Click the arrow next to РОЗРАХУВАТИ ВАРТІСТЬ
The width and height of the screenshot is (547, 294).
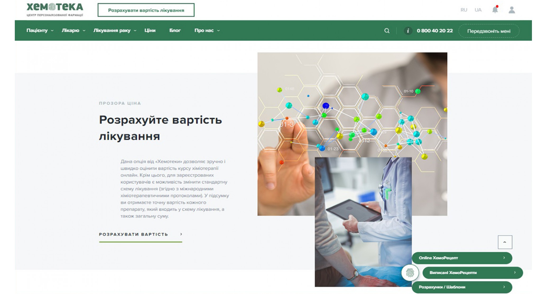pyautogui.click(x=181, y=234)
